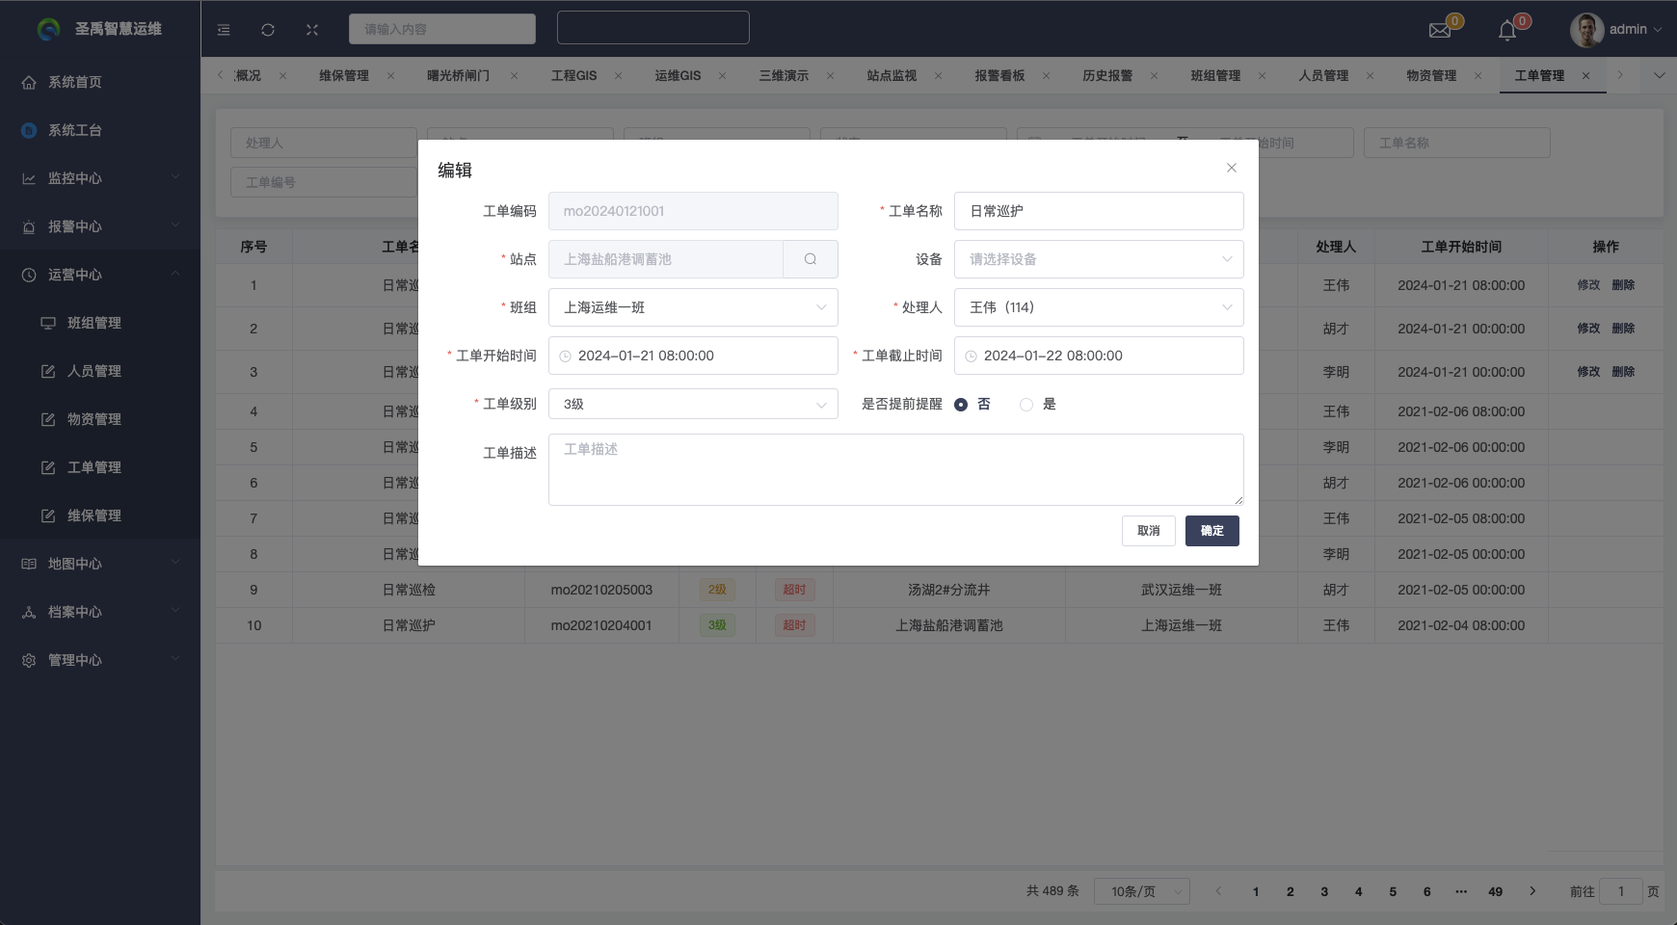1677x925 pixels.
Task: Close the 编辑 dialog with the X icon
Action: point(1231,168)
